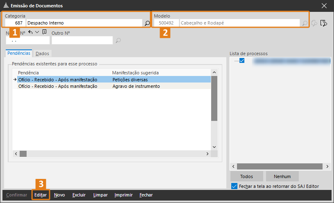Click the Categoria search magnifier icon
Image resolution: width=334 pixels, height=203 pixels.
[x=147, y=23]
